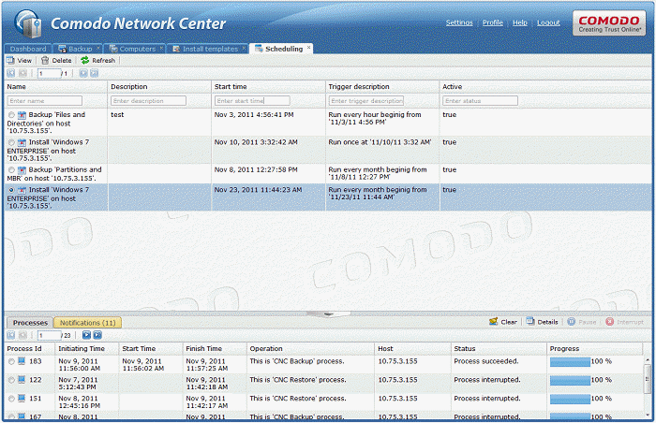This screenshot has height=423, width=656.
Task: Open the Dashboard tab
Action: coord(28,49)
